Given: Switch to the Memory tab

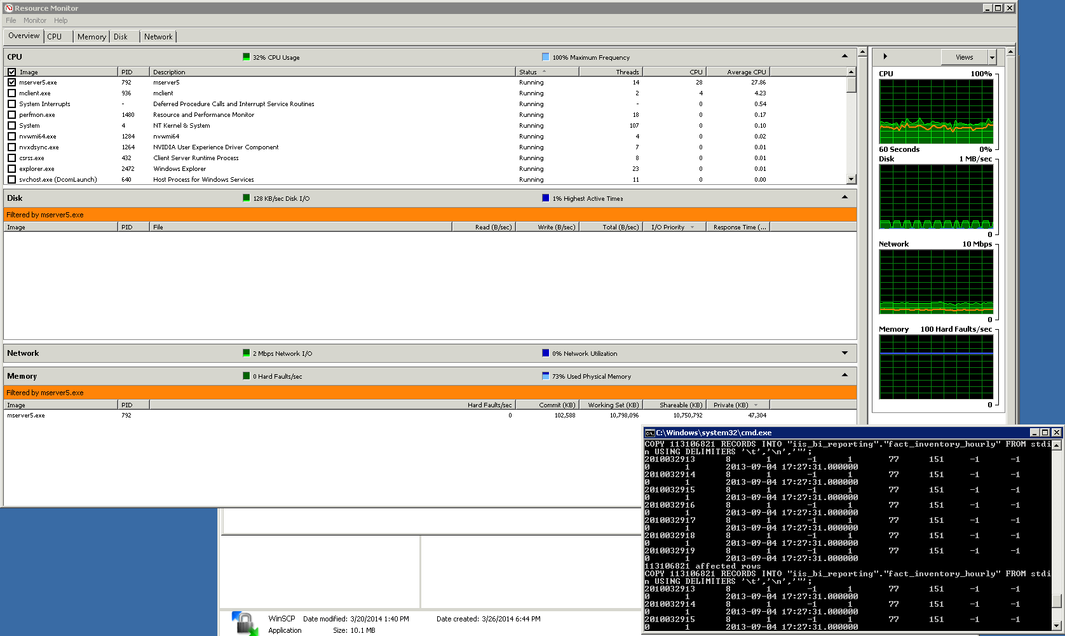Looking at the screenshot, I should point(92,37).
